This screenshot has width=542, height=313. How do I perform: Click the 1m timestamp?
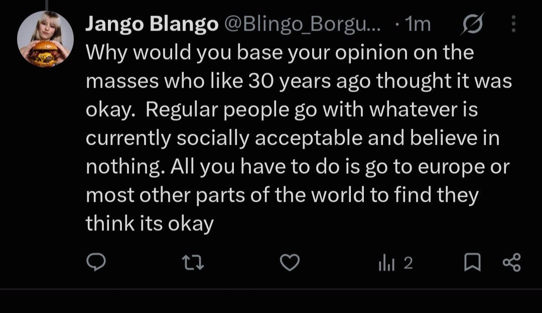click(x=418, y=25)
